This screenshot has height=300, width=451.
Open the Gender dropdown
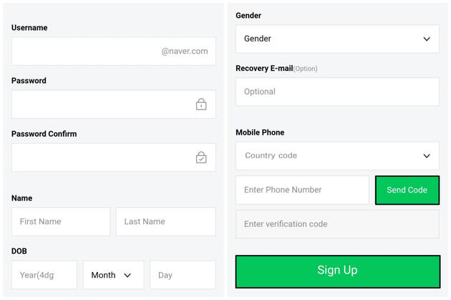pyautogui.click(x=337, y=39)
